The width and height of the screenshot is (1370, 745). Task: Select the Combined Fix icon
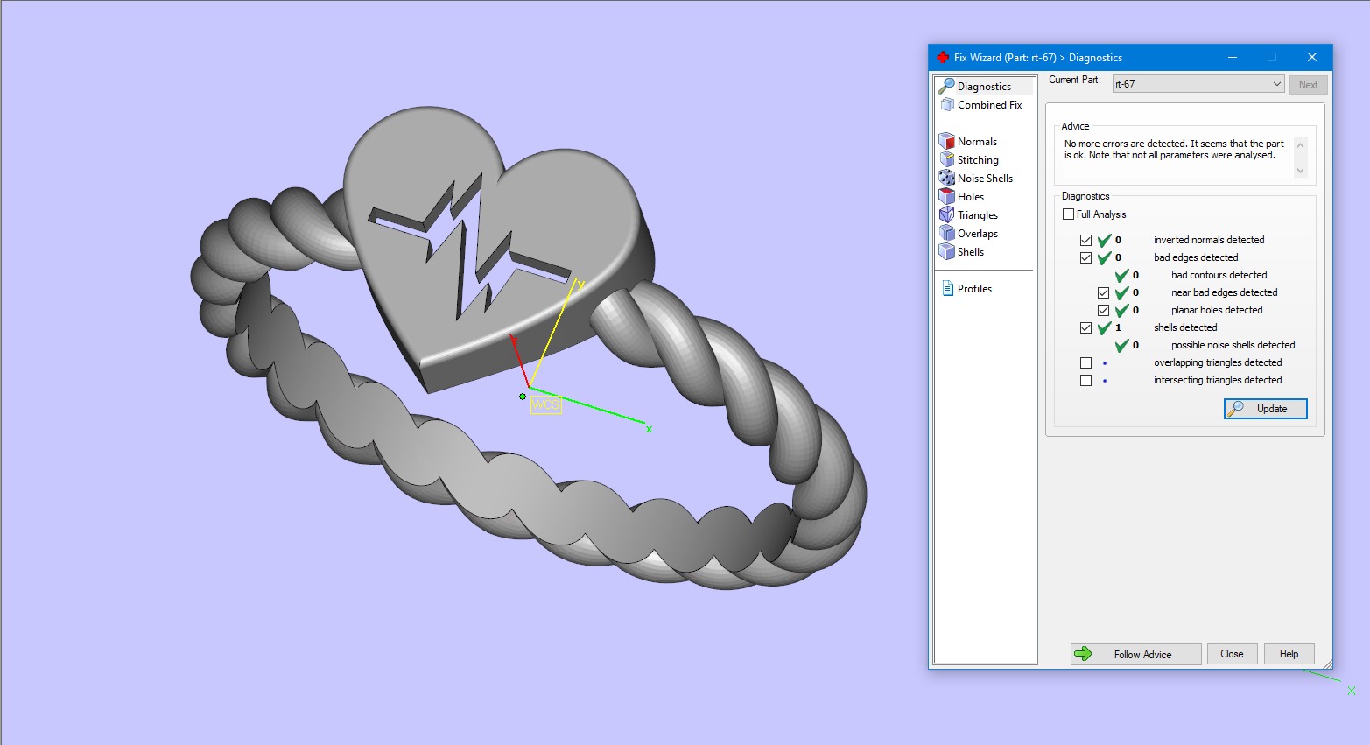(x=946, y=104)
